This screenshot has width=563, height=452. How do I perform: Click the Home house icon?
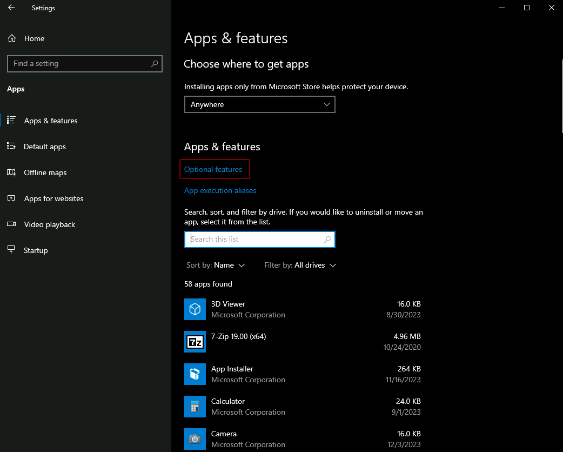point(12,38)
